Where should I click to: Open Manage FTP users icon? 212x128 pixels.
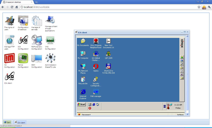click(10, 40)
